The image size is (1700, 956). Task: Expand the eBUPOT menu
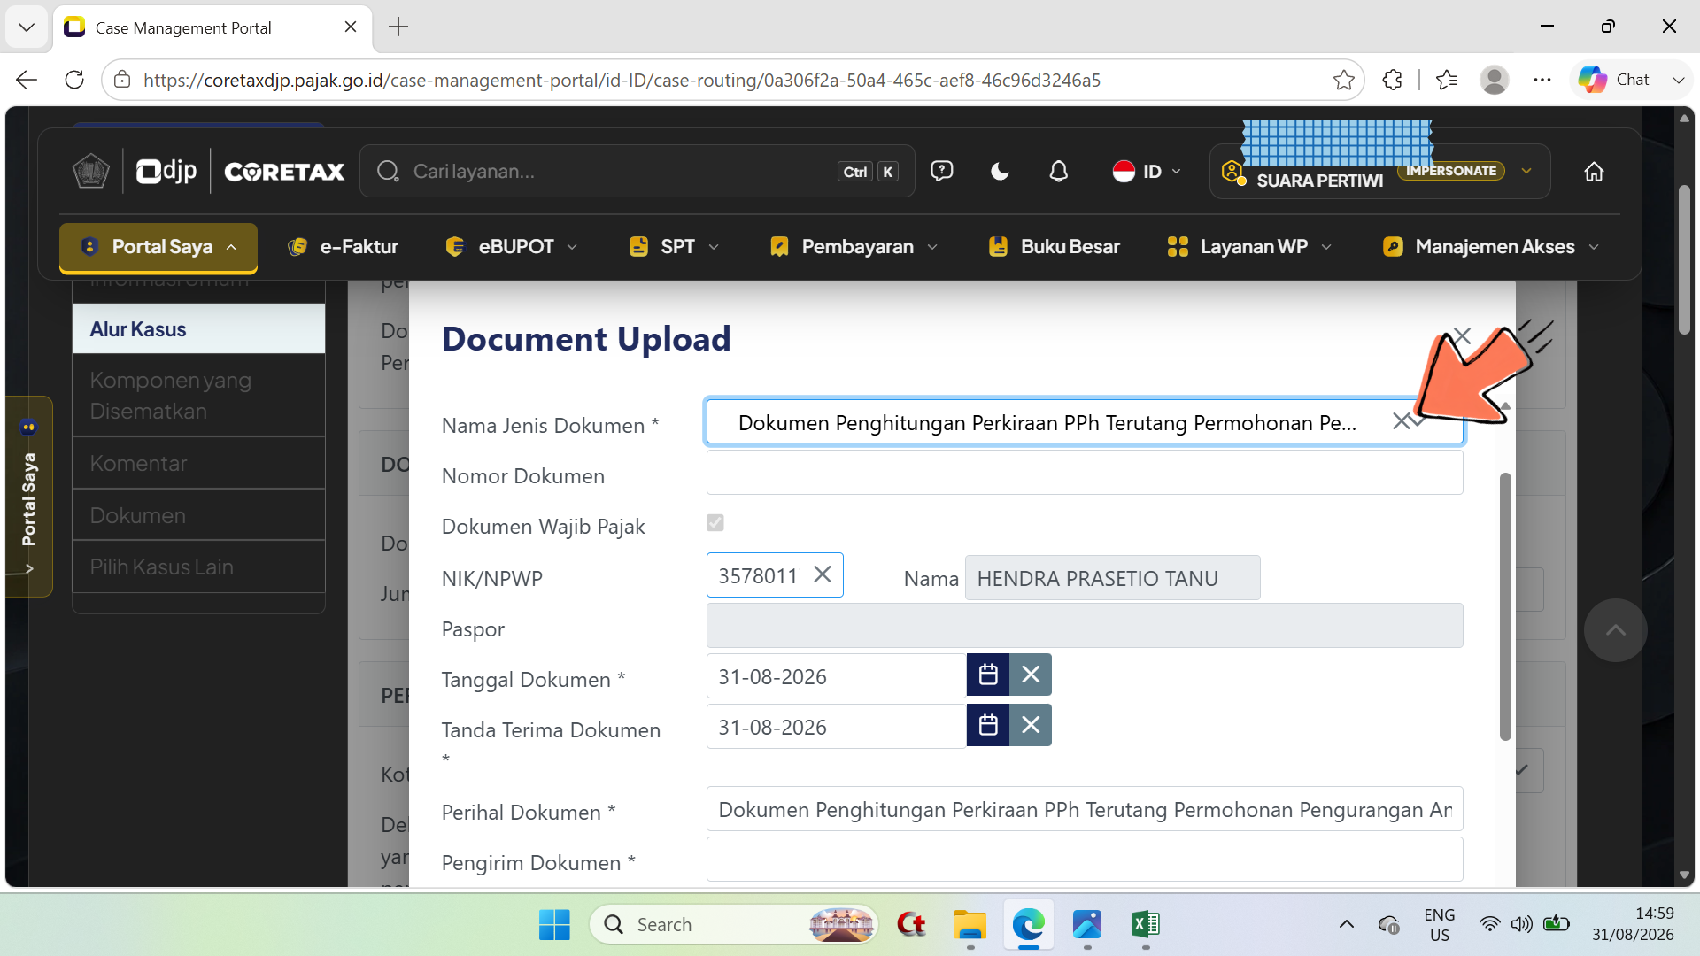click(x=511, y=247)
